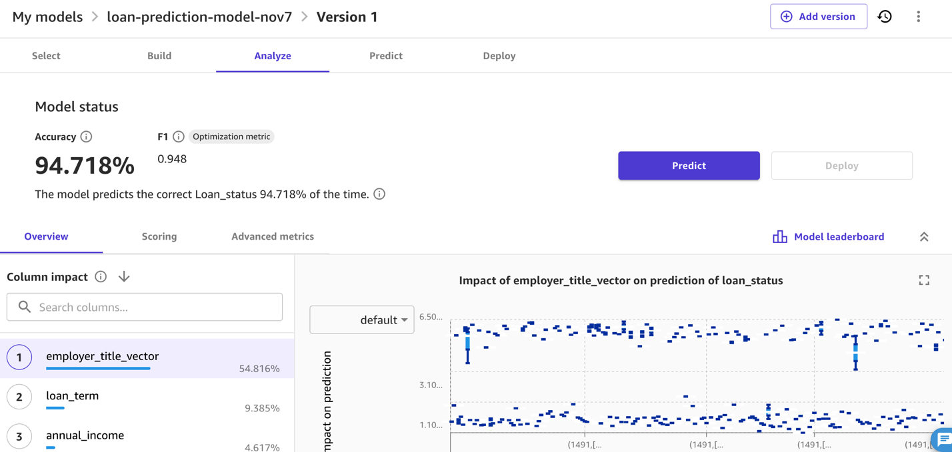The image size is (952, 452).
Task: Click info icon beside prediction accuracy sentence
Action: pyautogui.click(x=379, y=194)
